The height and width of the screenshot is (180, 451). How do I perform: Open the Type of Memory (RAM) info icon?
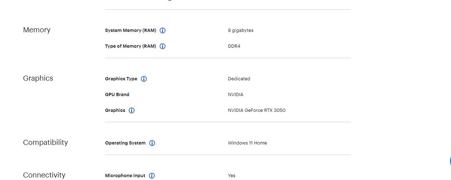163,46
